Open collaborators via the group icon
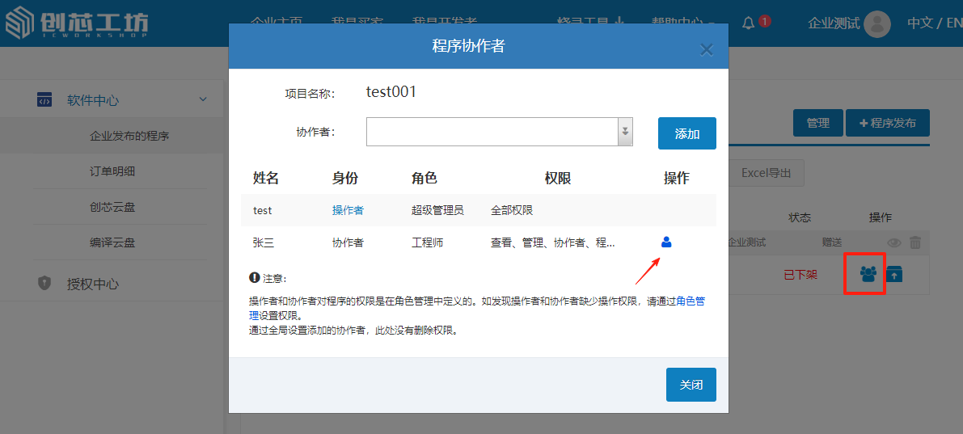The height and width of the screenshot is (434, 963). point(868,274)
